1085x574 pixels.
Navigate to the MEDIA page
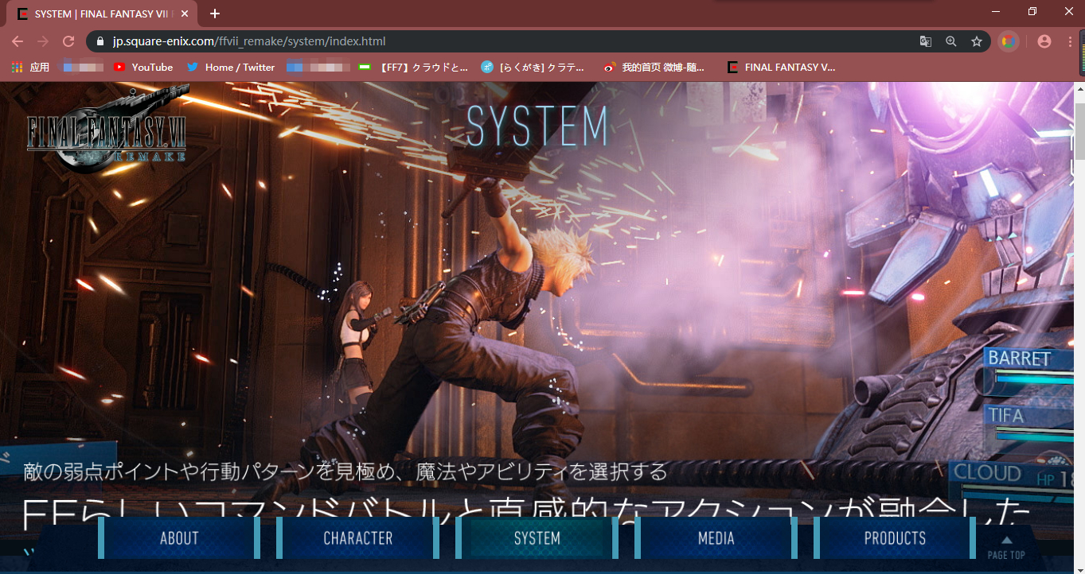716,538
